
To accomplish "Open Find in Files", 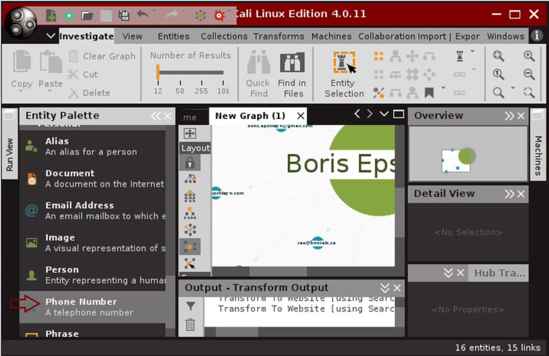I will pos(292,74).
